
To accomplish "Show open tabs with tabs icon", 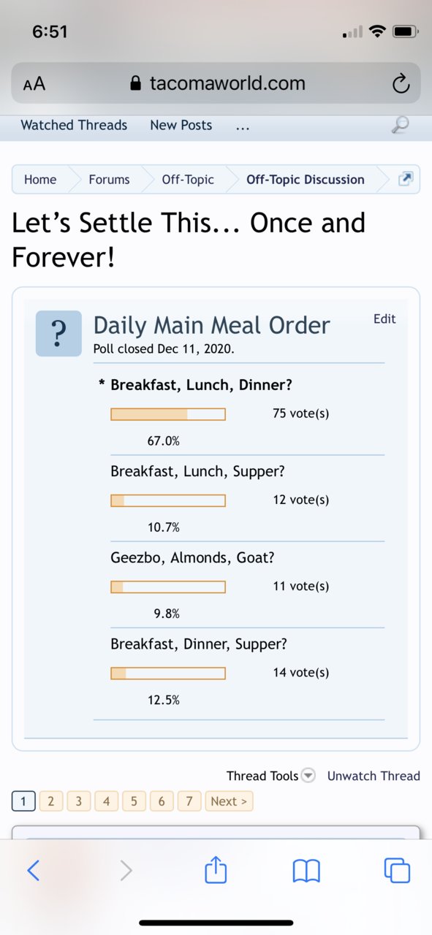I will [397, 870].
